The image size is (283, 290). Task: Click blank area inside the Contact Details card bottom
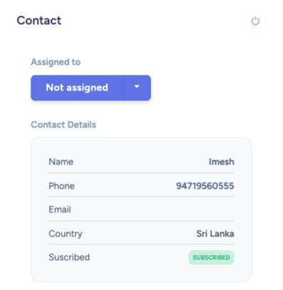pos(141,274)
